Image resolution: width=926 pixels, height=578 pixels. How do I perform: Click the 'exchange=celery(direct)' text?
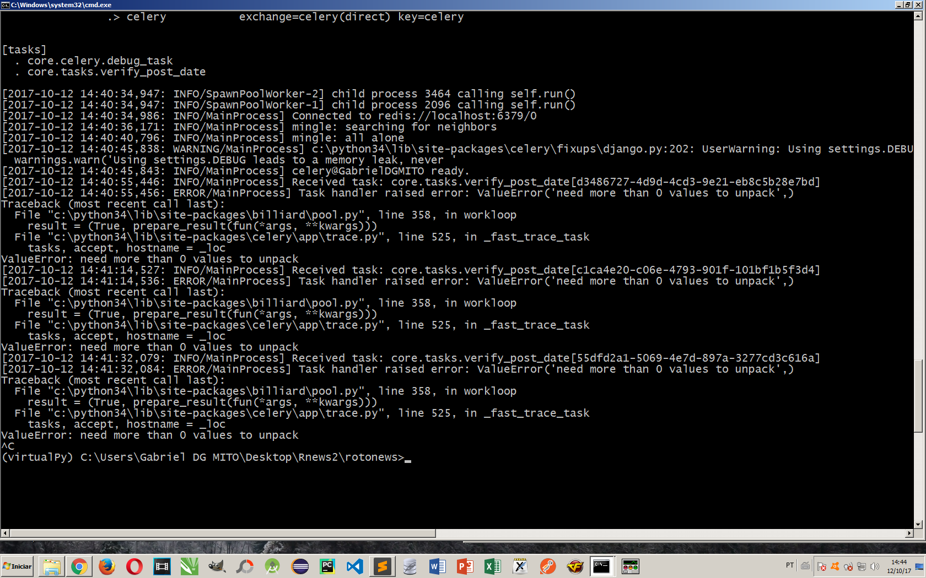tap(315, 17)
